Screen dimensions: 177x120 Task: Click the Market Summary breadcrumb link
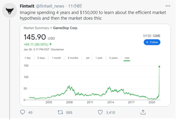point(36,28)
